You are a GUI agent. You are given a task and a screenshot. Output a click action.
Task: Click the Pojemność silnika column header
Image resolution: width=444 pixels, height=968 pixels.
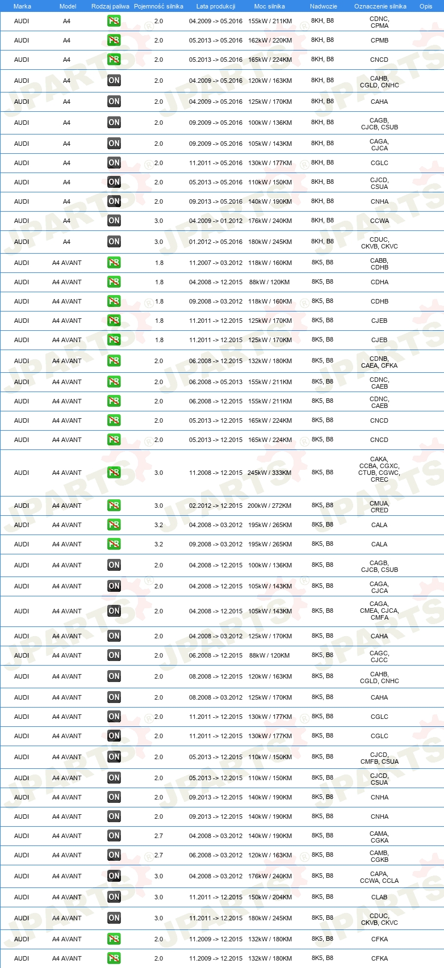click(x=158, y=6)
